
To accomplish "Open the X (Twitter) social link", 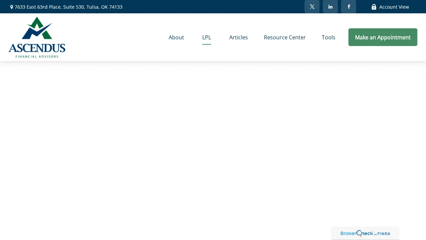I will coord(312,7).
